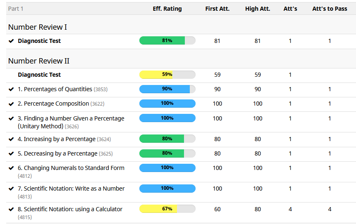Screen dimensions: 356x224
Task: Click checkmark next to Increasing by a Percentage
Action: point(11,139)
